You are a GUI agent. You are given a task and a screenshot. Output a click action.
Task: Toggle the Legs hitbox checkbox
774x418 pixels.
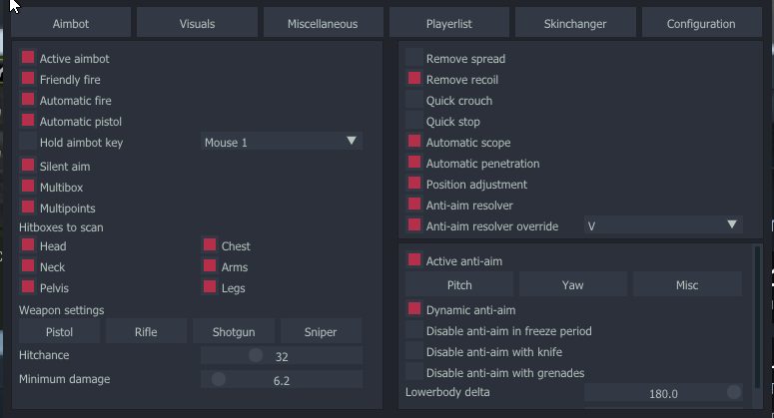(210, 287)
